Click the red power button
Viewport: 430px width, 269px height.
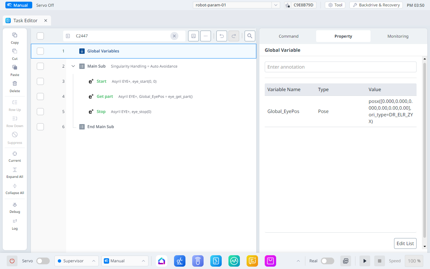click(x=12, y=261)
